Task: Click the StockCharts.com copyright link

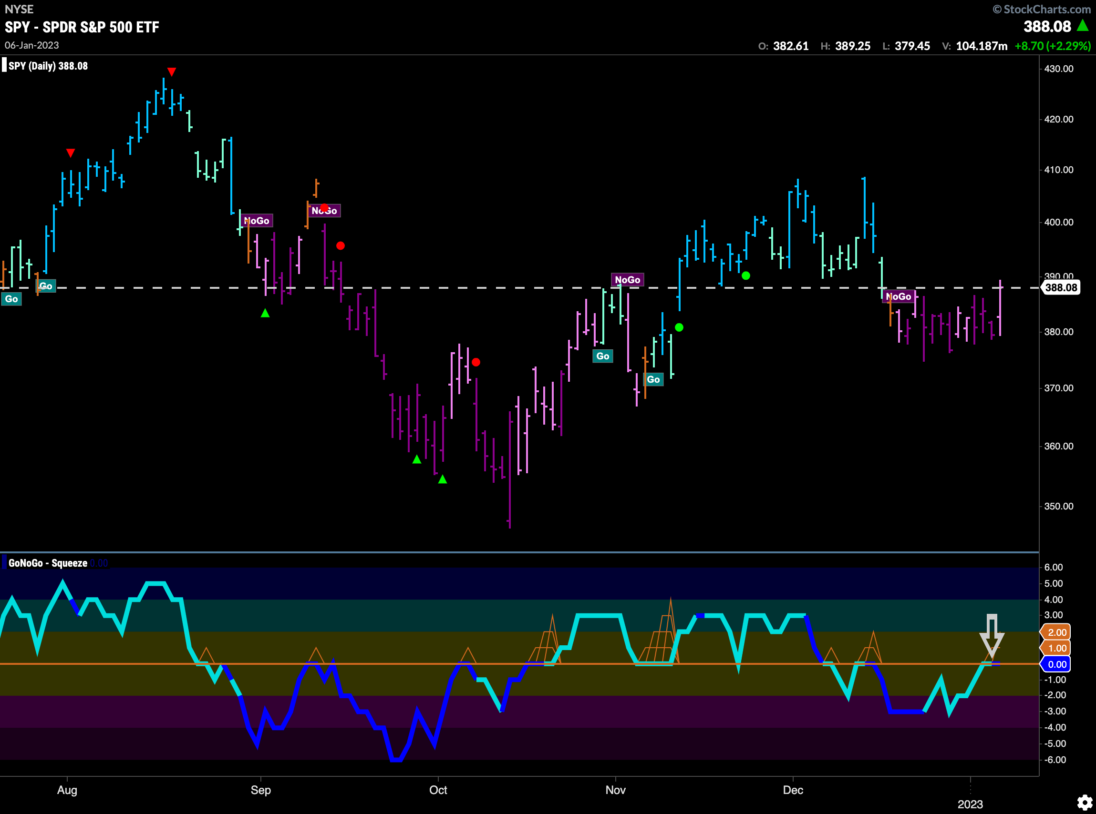Action: pyautogui.click(x=1042, y=9)
